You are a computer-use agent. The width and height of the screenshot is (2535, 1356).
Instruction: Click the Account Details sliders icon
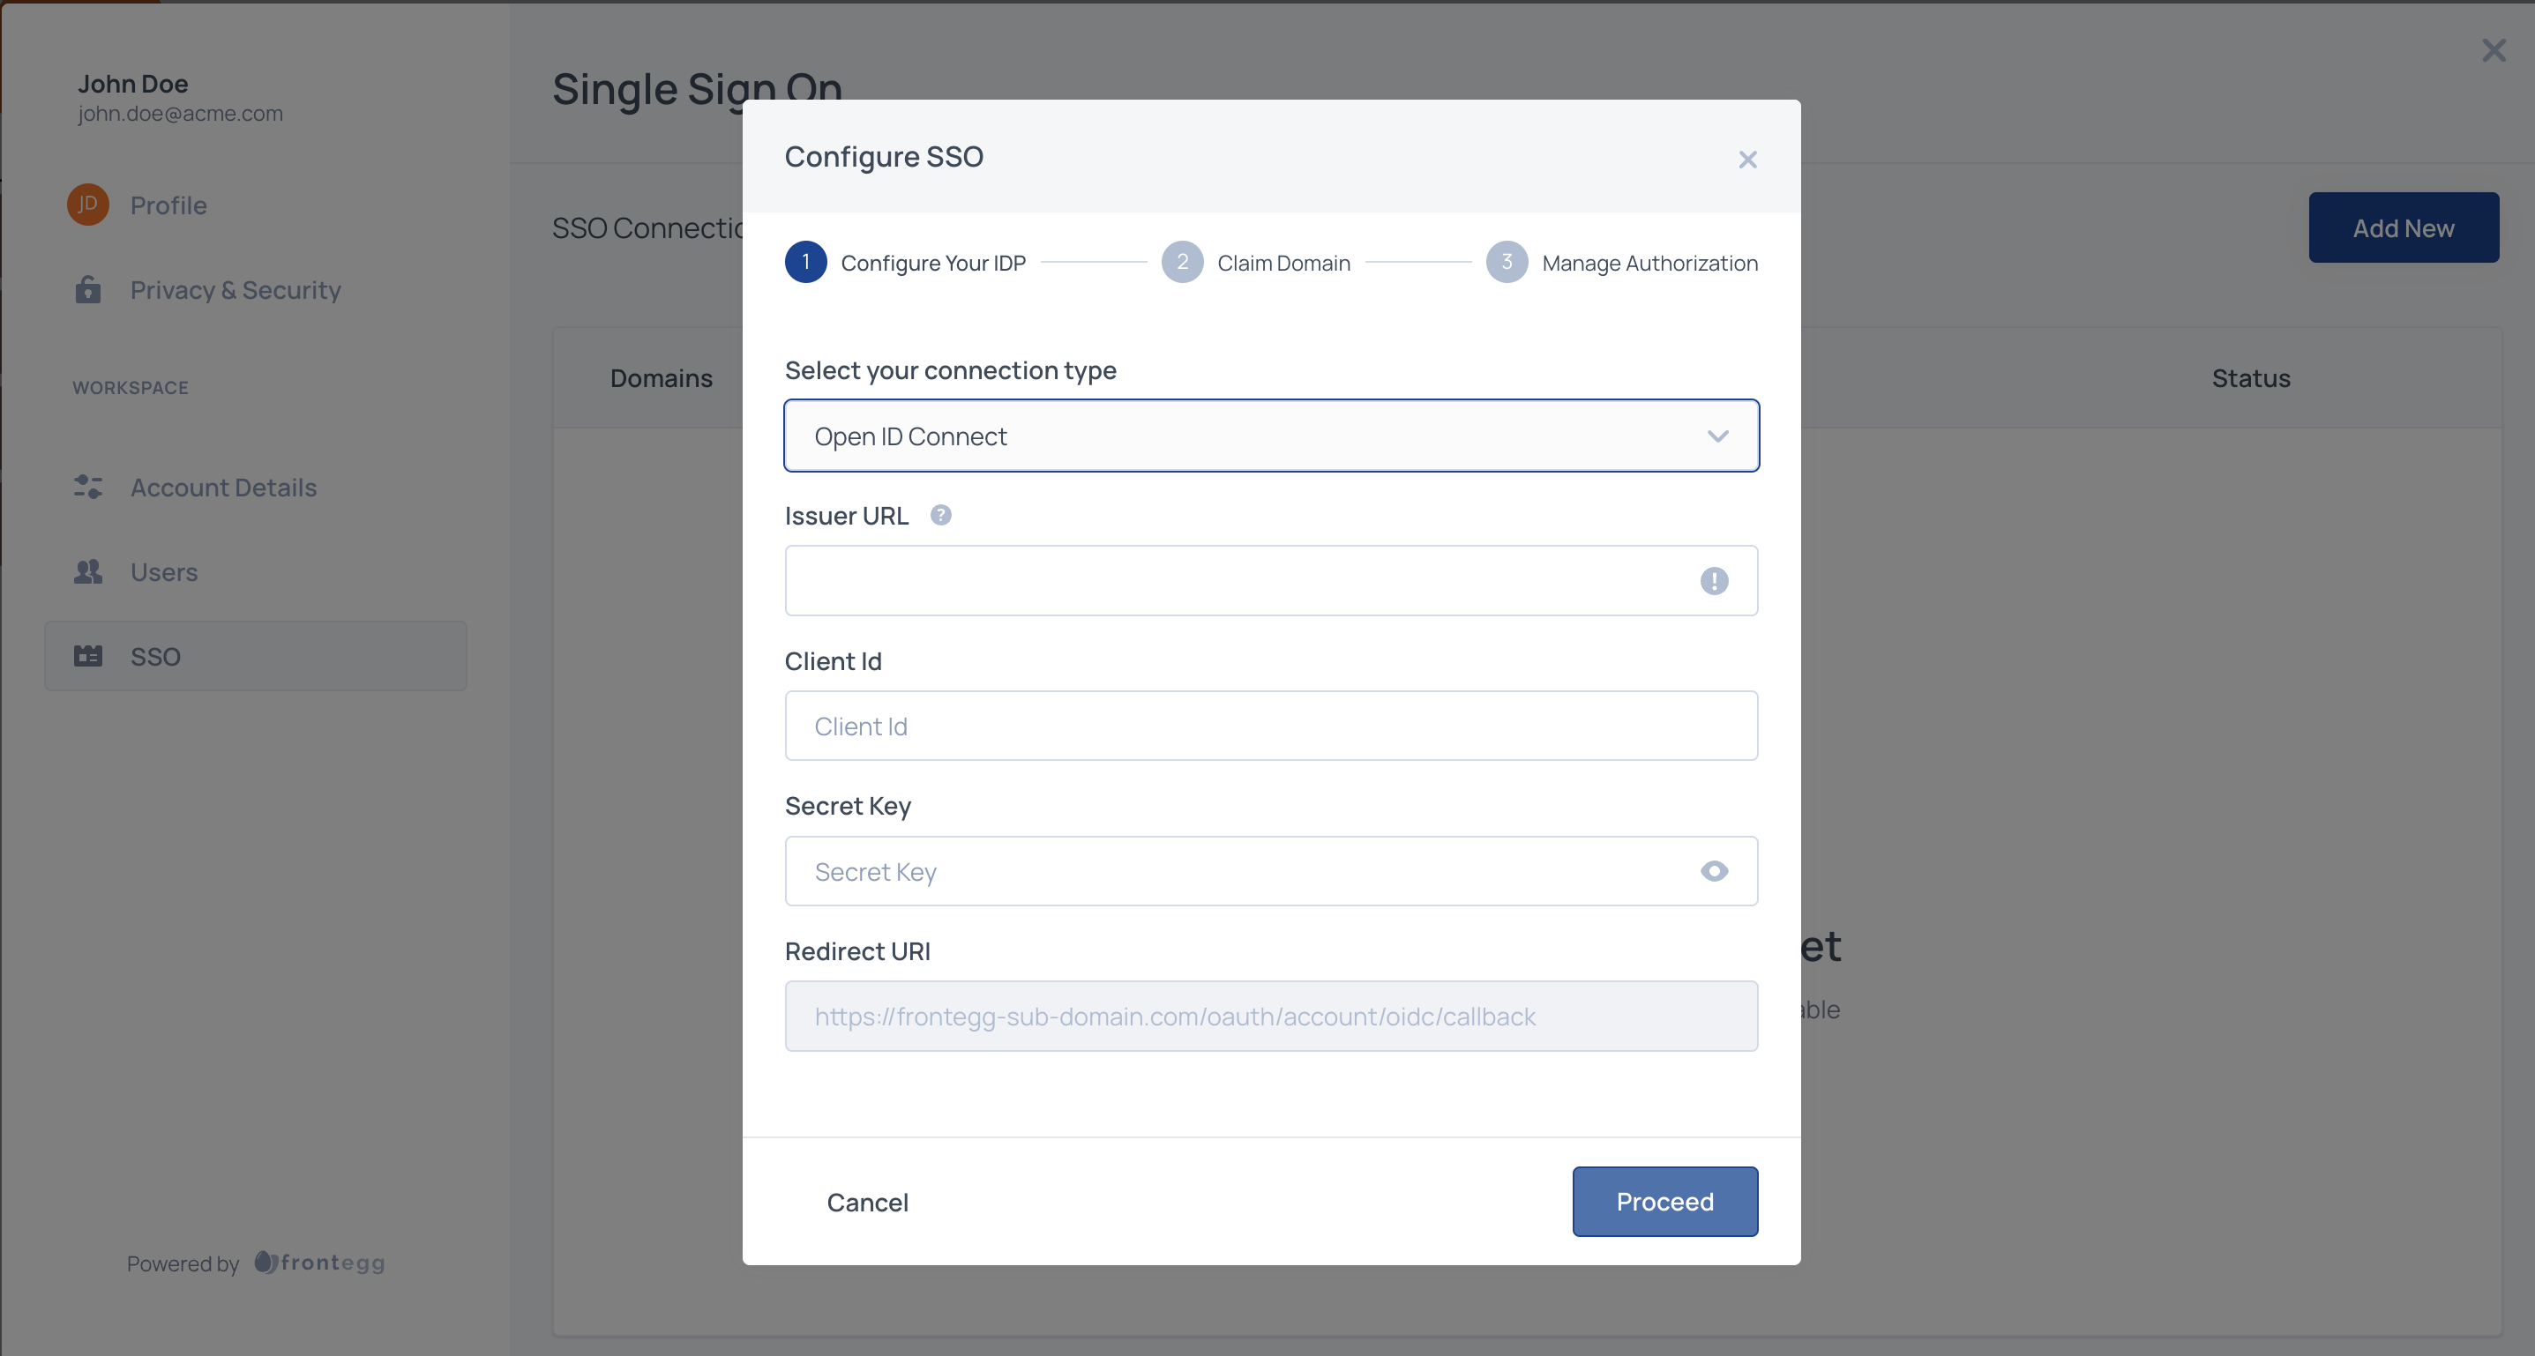click(87, 487)
